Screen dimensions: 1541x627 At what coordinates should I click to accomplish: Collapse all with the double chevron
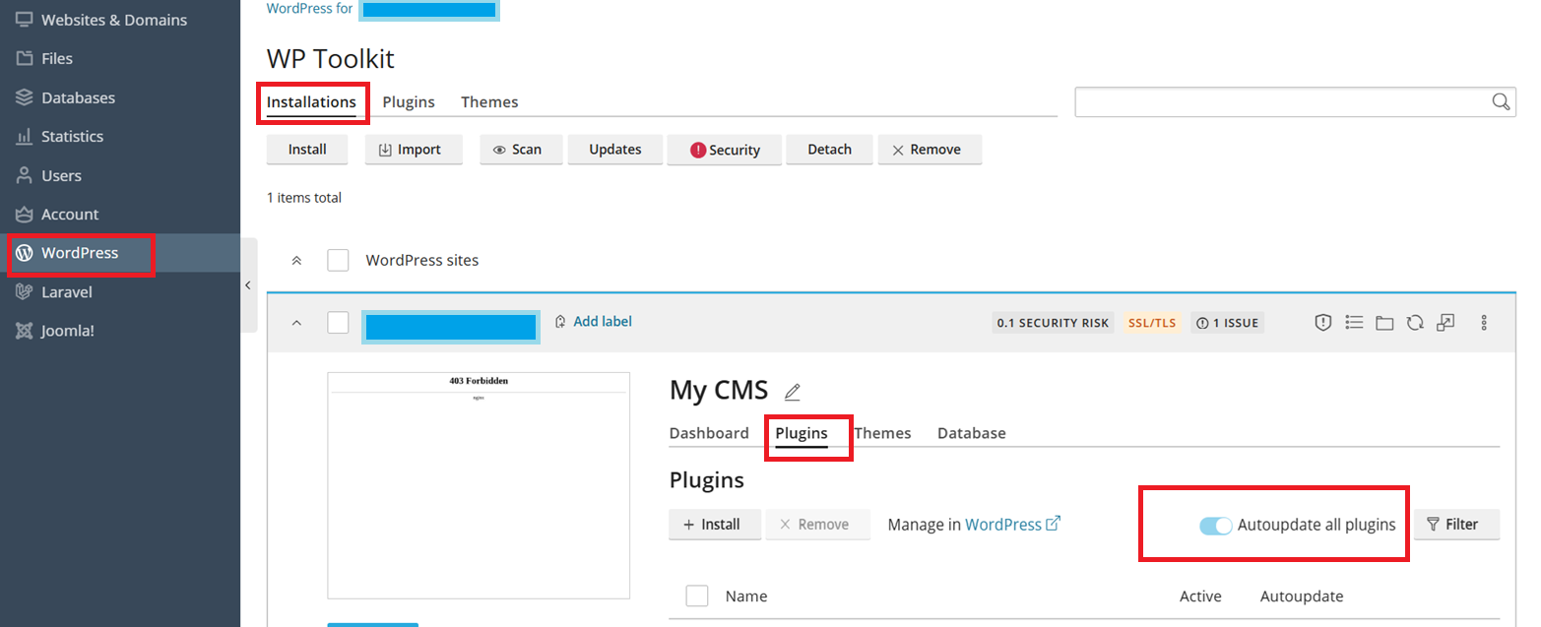pyautogui.click(x=296, y=261)
